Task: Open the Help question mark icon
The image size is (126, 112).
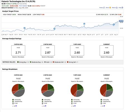Action: [x=122, y=8]
